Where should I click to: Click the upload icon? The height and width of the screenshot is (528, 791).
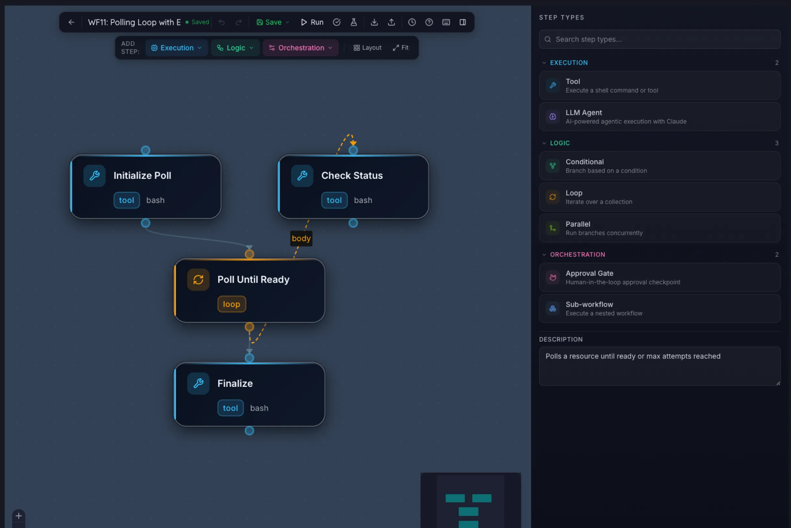(x=391, y=22)
